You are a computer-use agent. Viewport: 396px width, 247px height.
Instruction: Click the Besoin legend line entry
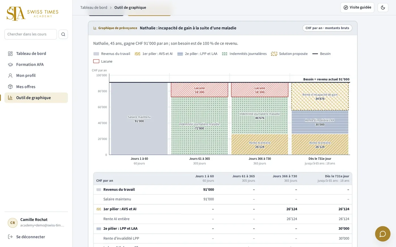321,54
